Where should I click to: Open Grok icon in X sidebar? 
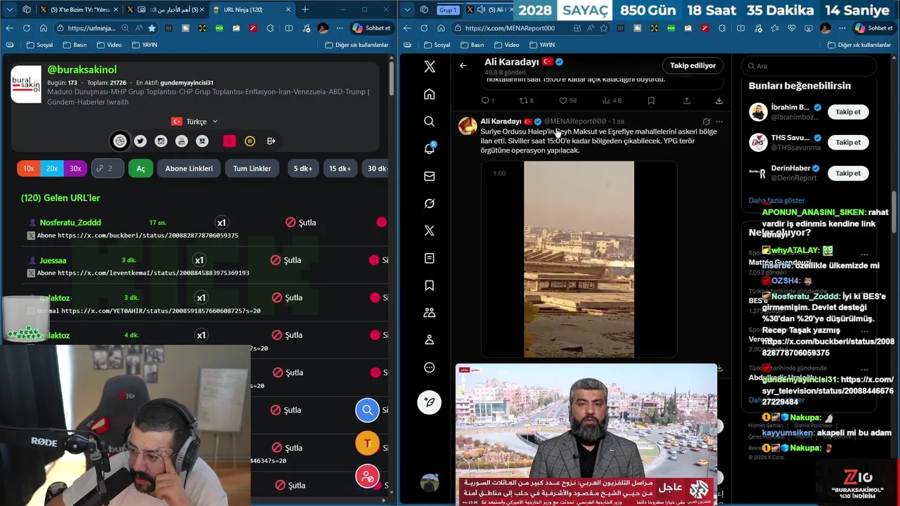(430, 204)
